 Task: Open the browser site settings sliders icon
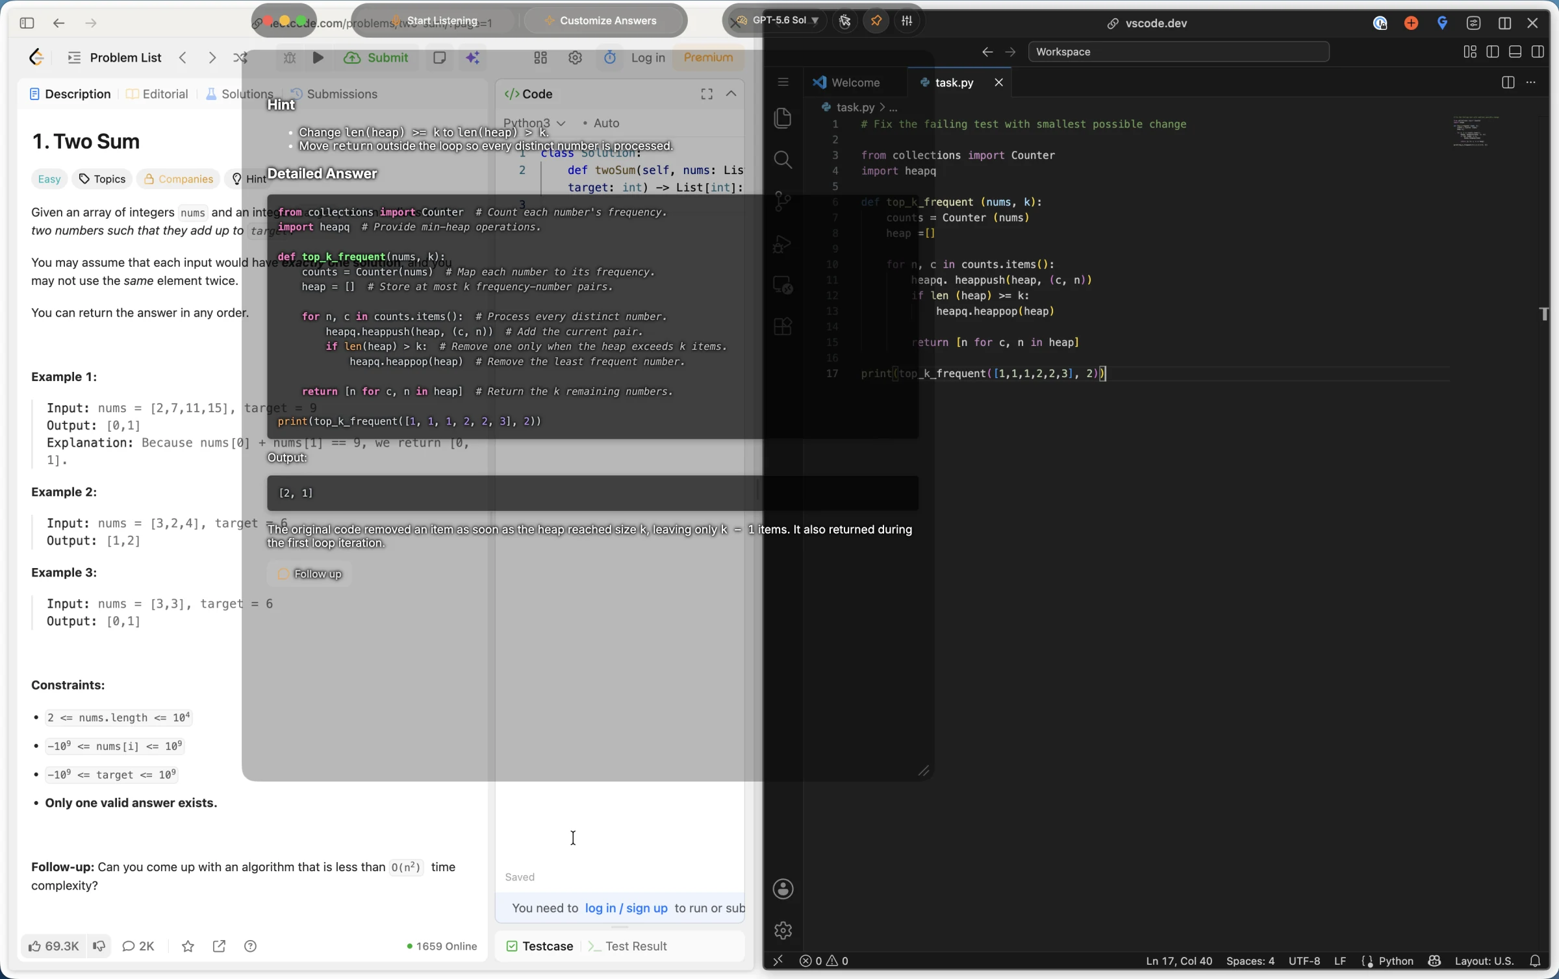[1473, 23]
